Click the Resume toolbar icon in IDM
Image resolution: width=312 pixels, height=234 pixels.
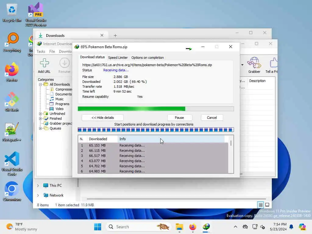tap(65, 66)
